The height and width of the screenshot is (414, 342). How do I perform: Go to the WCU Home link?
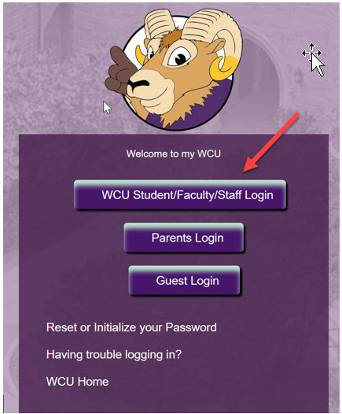[78, 382]
